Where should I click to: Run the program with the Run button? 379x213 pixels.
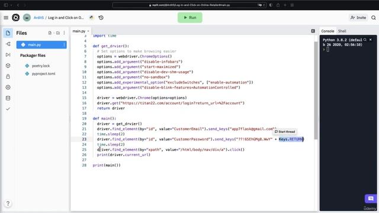[190, 18]
